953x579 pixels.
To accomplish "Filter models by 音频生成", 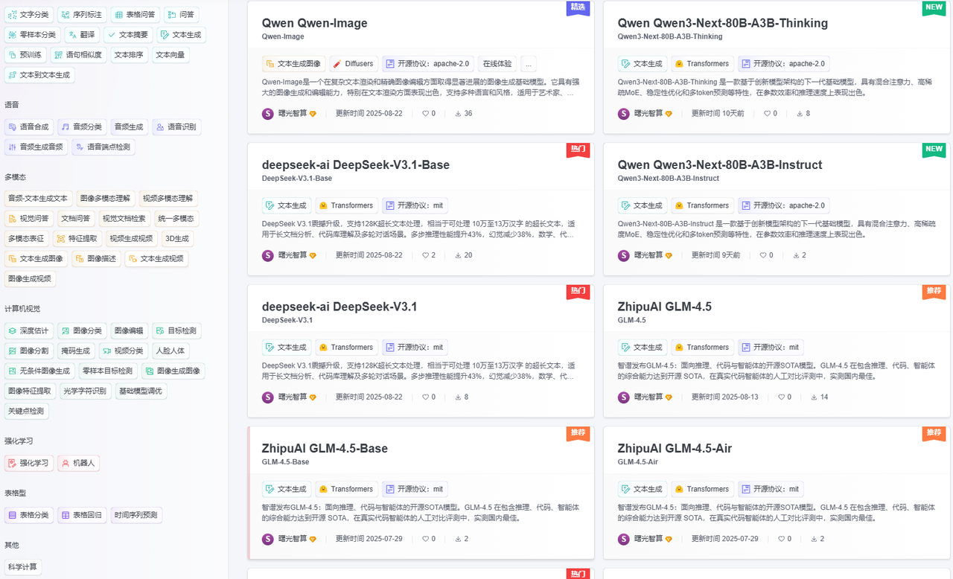I will point(129,127).
